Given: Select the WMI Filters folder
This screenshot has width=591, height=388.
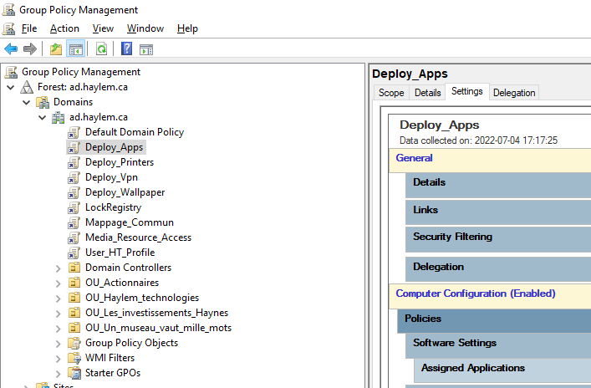Looking at the screenshot, I should coord(110,358).
